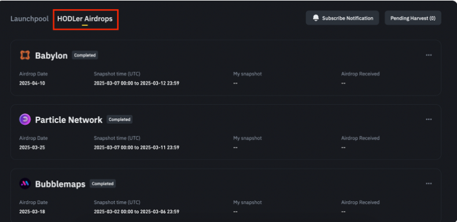
Task: Click the Completed badge next to Particle Network
Action: (120, 120)
